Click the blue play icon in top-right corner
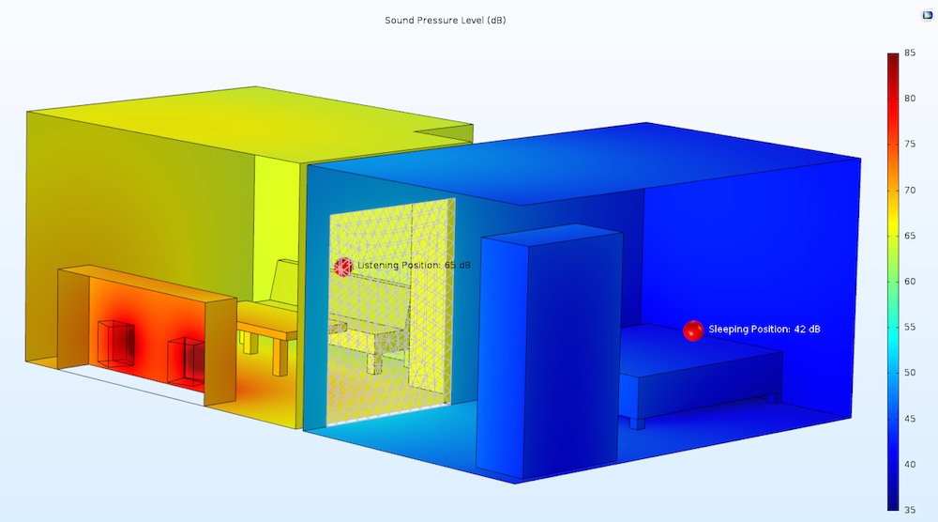 click(x=927, y=16)
